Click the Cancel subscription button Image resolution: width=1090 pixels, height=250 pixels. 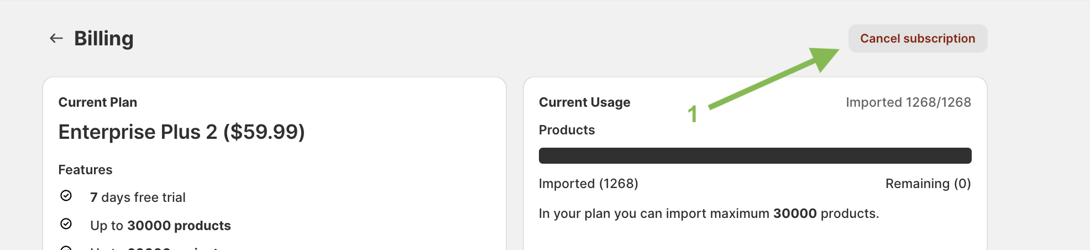918,38
